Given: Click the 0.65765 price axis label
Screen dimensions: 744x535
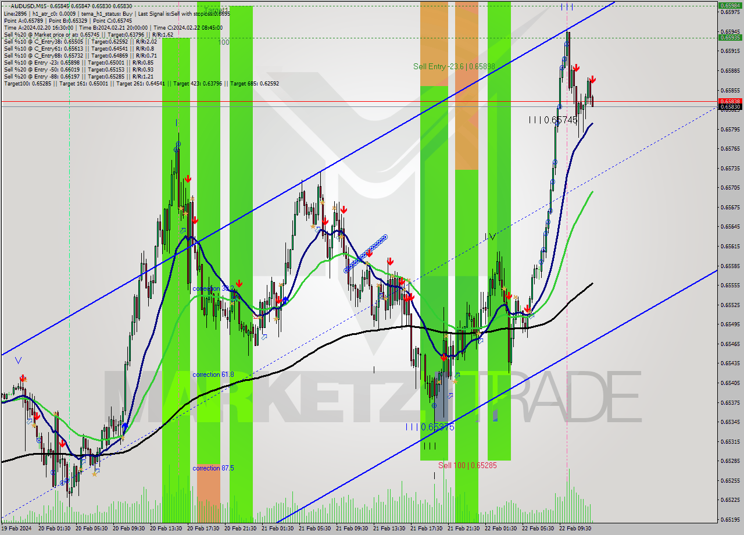Looking at the screenshot, I should 731,149.
